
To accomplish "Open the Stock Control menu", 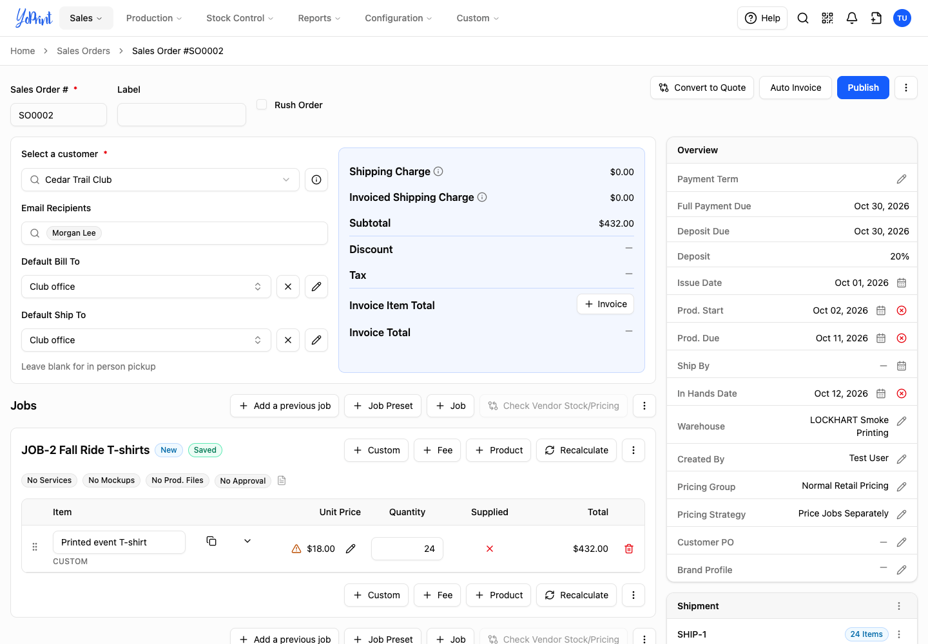I will click(x=240, y=18).
